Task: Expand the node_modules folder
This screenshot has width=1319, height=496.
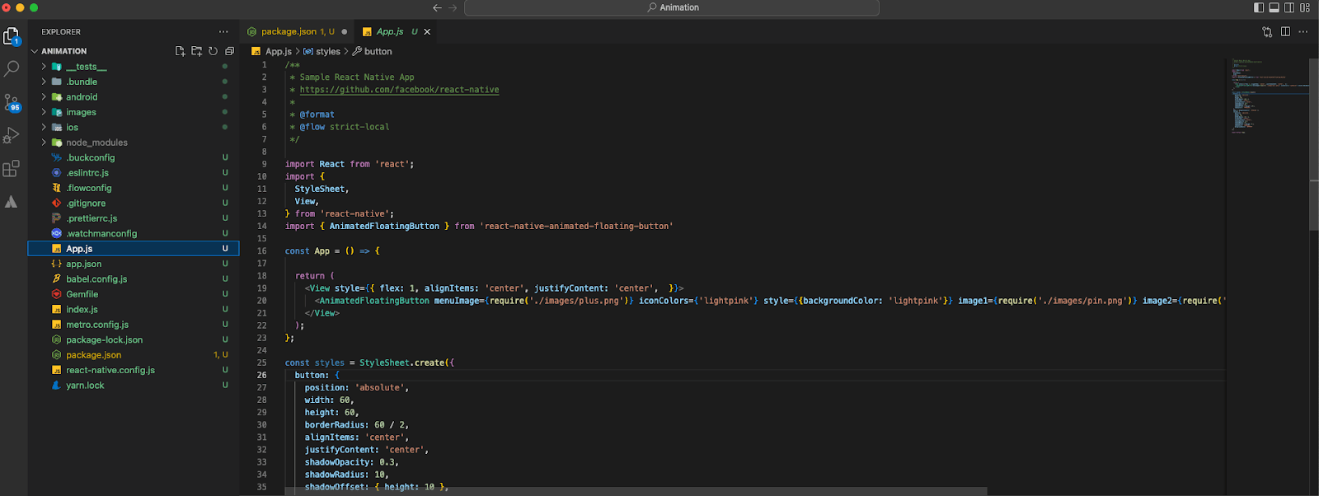Action: tap(96, 143)
